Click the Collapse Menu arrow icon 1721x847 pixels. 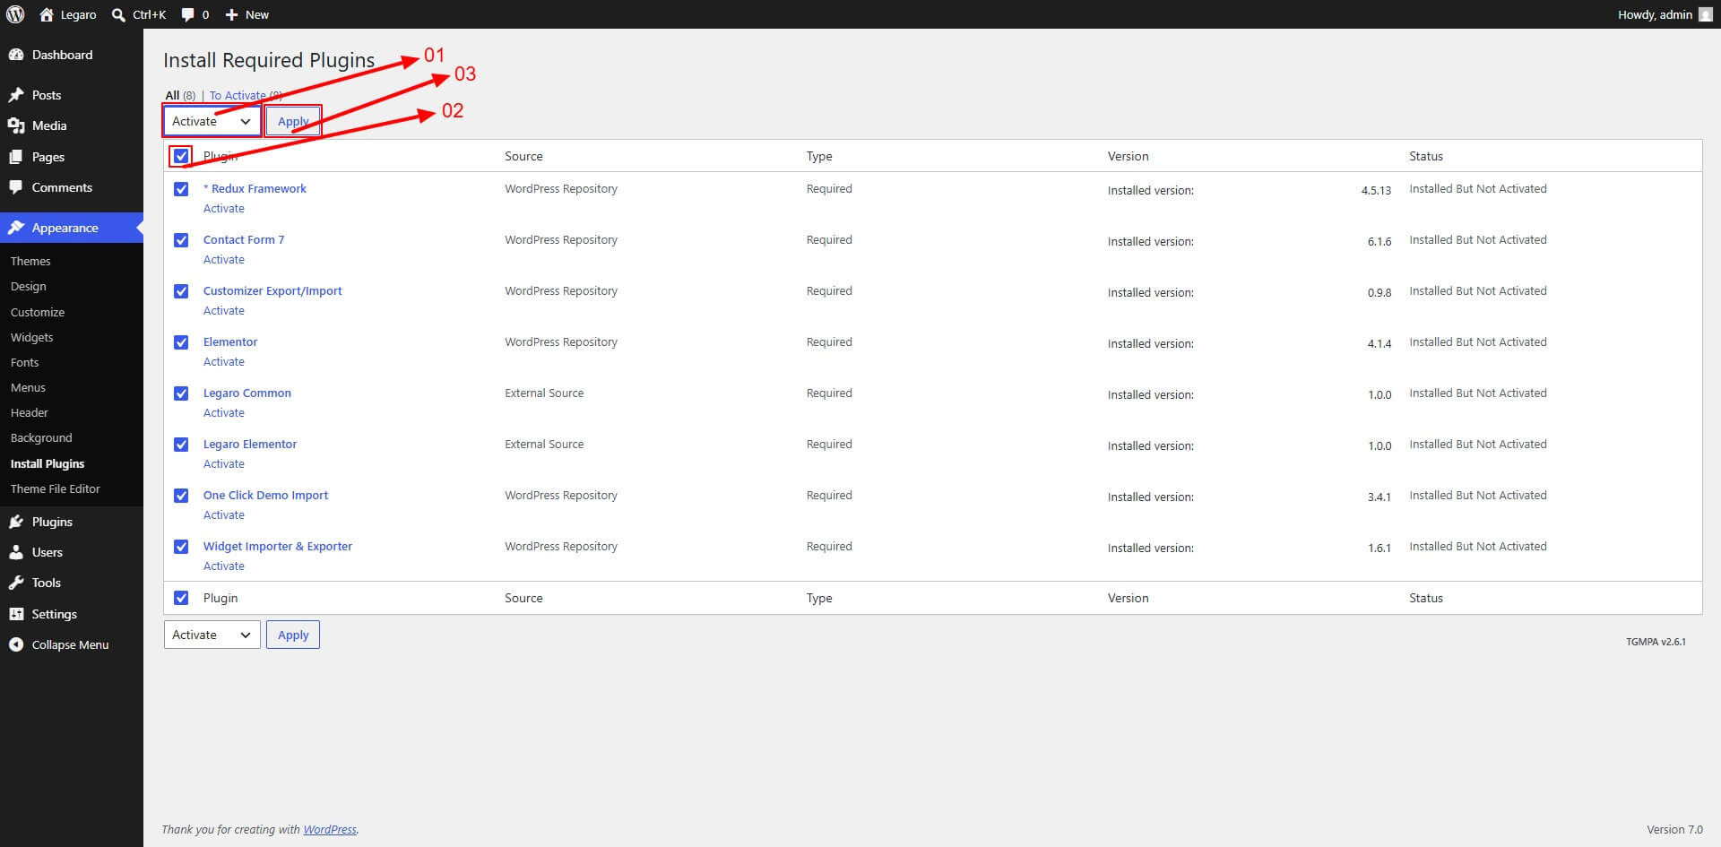coord(16,644)
